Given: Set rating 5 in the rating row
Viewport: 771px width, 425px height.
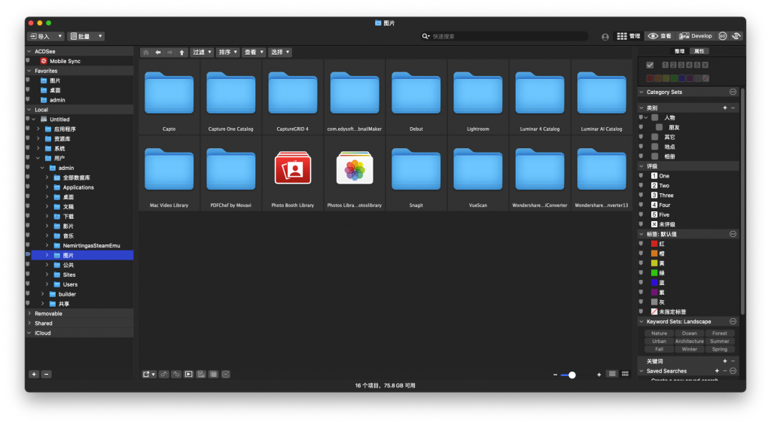Looking at the screenshot, I should [x=697, y=65].
